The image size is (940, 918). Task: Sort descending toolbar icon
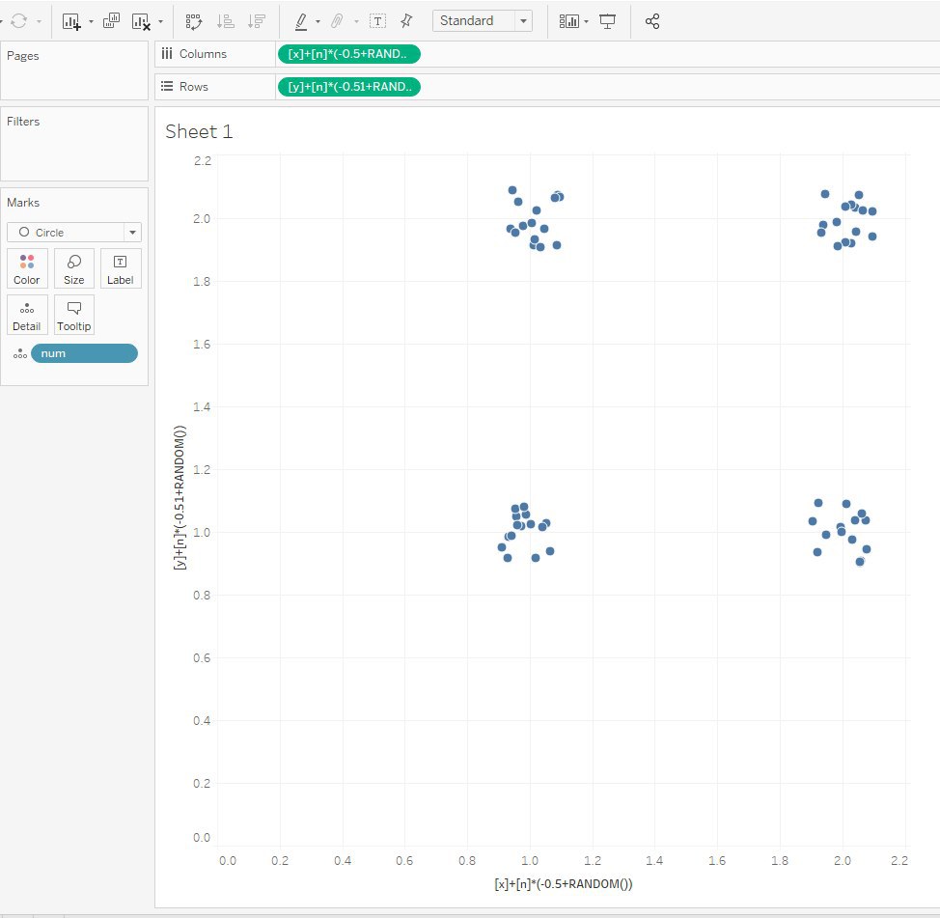click(x=257, y=21)
